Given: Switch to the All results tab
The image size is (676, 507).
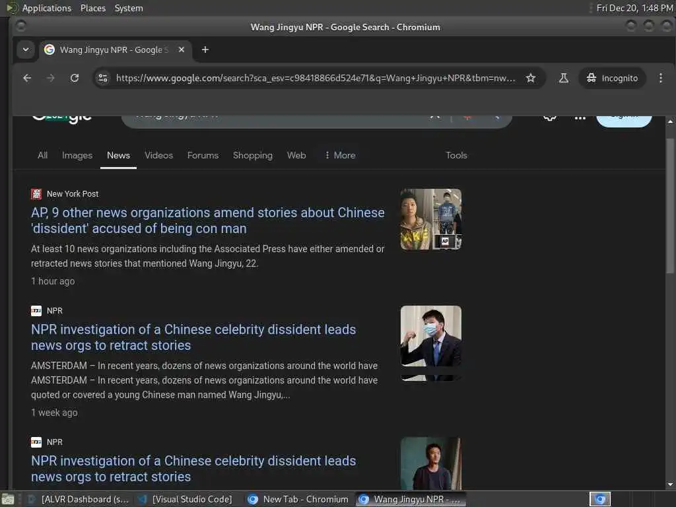Looking at the screenshot, I should point(42,155).
